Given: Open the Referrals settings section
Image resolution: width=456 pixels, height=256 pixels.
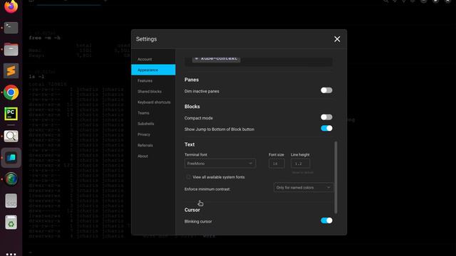Looking at the screenshot, I should coord(145,145).
